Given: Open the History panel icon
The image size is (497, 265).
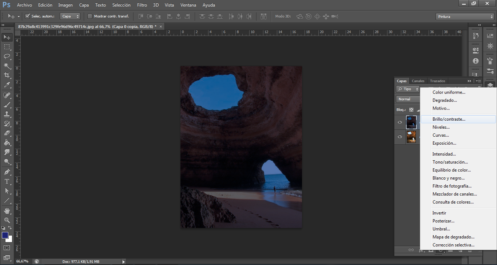Looking at the screenshot, I should (476, 36).
